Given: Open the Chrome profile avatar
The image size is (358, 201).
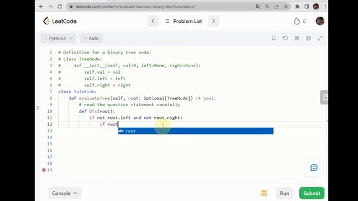Looking at the screenshot, I should tap(316, 7).
